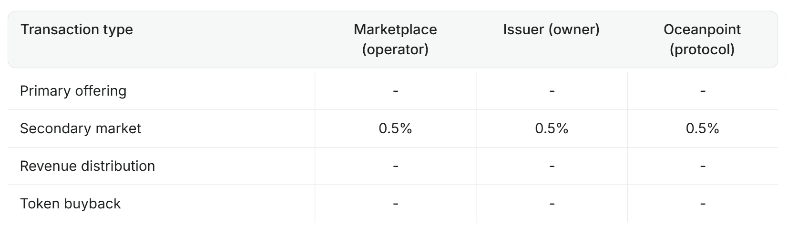
Task: Click Token buyback dash under Marketplace column
Action: click(x=395, y=204)
